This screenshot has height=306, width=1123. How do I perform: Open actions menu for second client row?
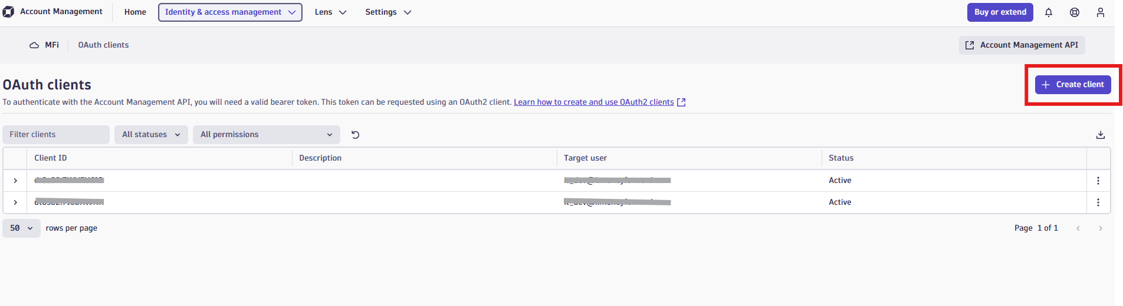[1098, 202]
